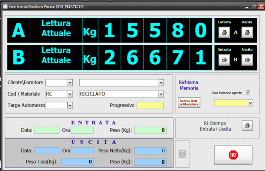Print scale A Entrata ticket
Image resolution: width=265 pixels, height=171 pixels.
click(x=224, y=33)
